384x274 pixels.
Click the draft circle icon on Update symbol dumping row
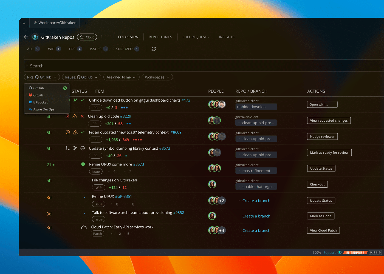[x=83, y=148]
